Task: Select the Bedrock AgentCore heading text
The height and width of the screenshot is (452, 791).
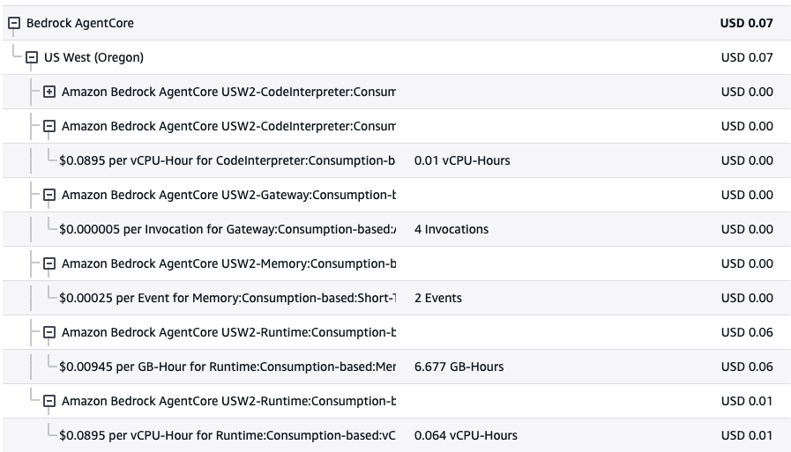Action: [x=80, y=24]
